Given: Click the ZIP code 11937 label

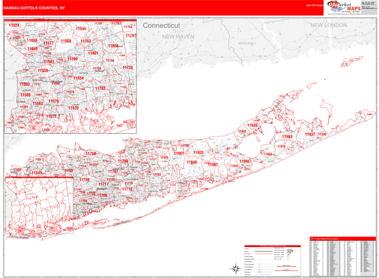Looking at the screenshot, I should [310, 134].
